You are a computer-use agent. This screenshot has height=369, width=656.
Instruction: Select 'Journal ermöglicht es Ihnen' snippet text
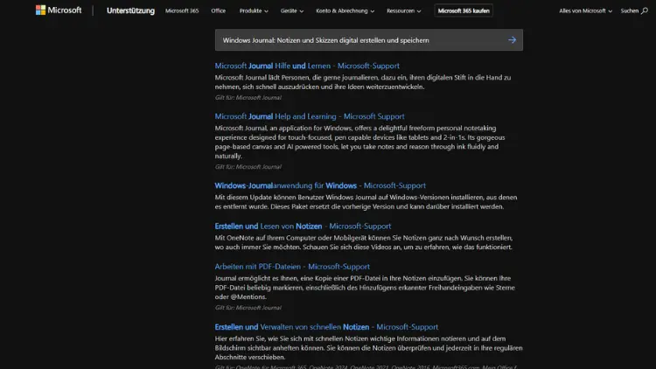[365, 288]
